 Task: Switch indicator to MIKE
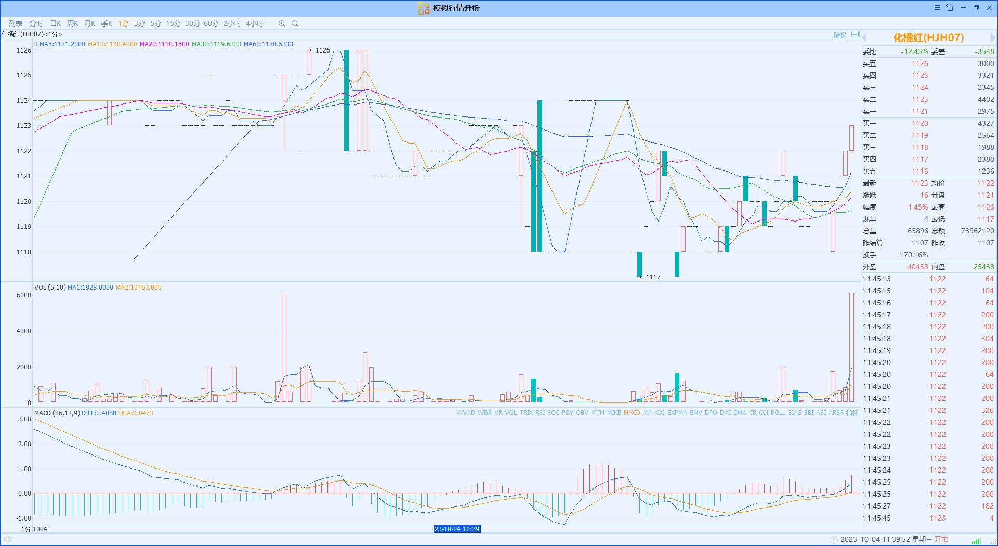614,413
